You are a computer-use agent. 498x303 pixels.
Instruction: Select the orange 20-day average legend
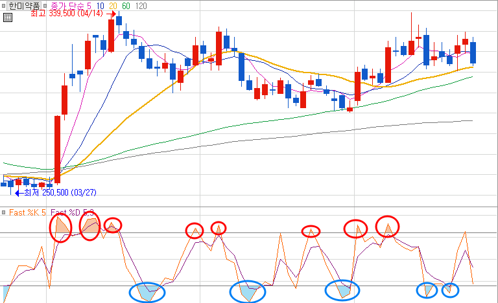(113, 6)
